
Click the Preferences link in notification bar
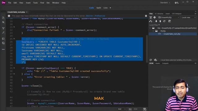(x=100, y=16)
